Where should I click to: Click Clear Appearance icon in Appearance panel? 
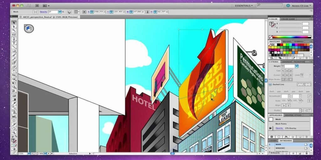(x=293, y=137)
